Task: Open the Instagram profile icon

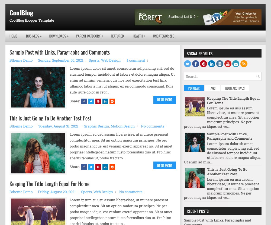Action: click(220, 64)
